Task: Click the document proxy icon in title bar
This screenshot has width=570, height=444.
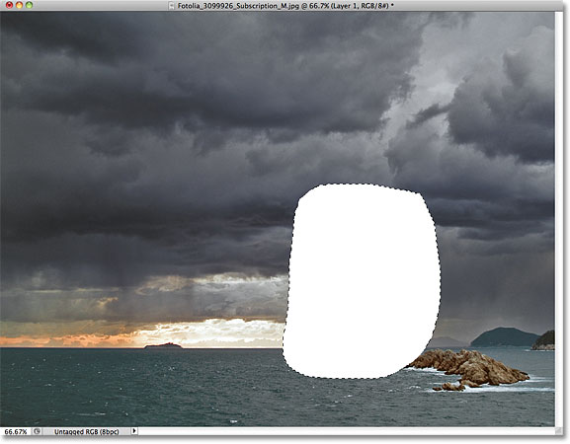Action: point(172,6)
